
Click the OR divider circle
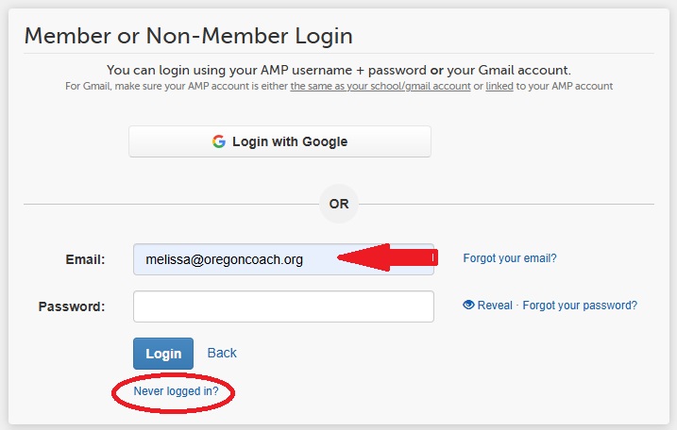click(339, 204)
